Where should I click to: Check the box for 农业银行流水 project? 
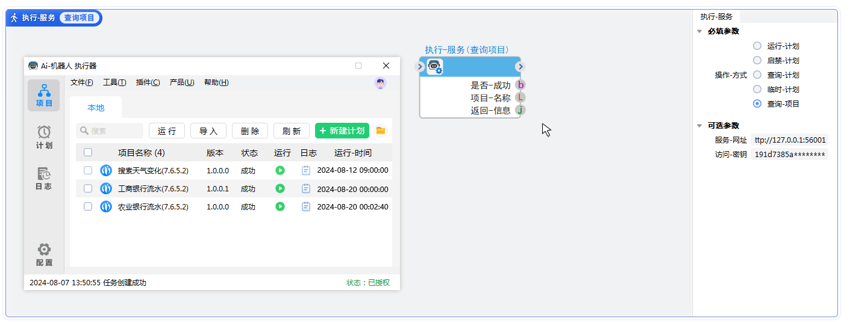click(x=88, y=206)
